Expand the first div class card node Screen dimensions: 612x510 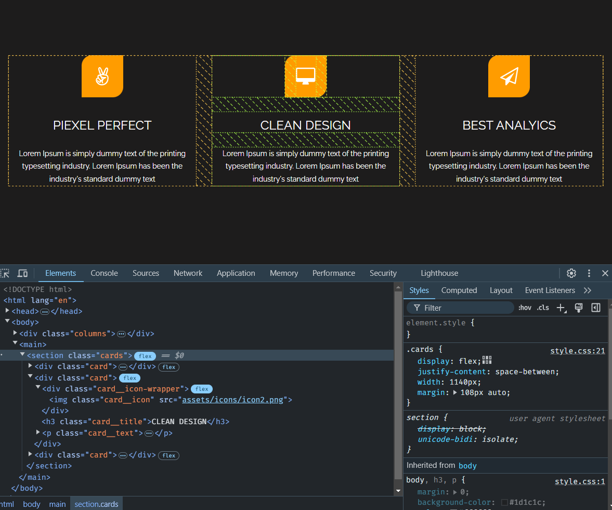(31, 366)
